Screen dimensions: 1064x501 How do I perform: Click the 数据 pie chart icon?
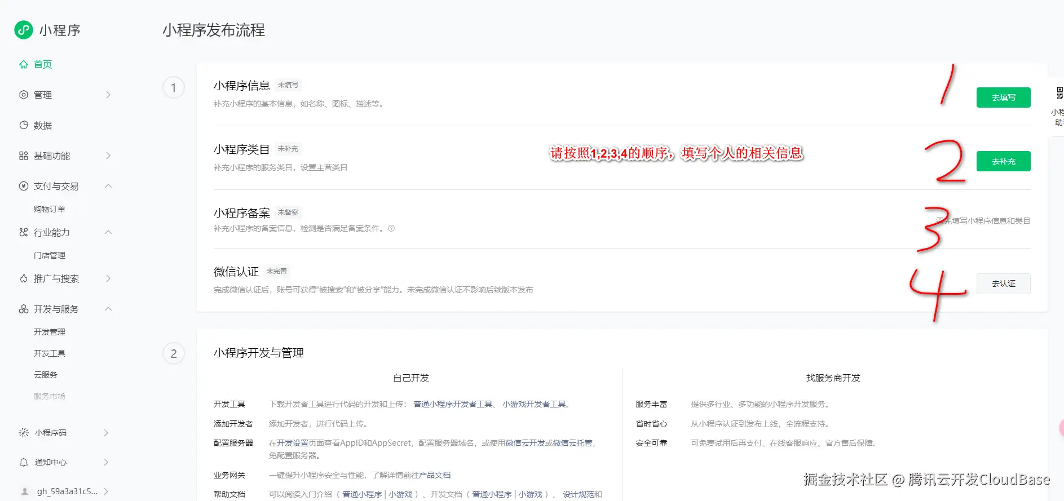(24, 125)
